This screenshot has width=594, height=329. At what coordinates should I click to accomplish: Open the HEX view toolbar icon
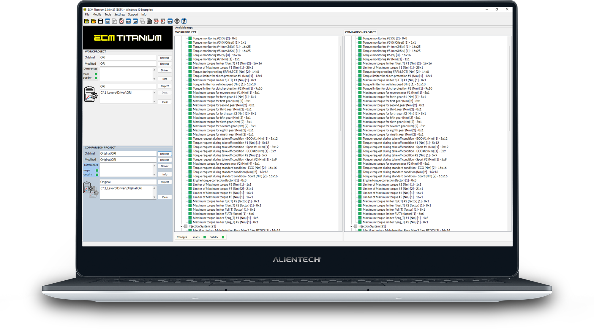(x=128, y=21)
